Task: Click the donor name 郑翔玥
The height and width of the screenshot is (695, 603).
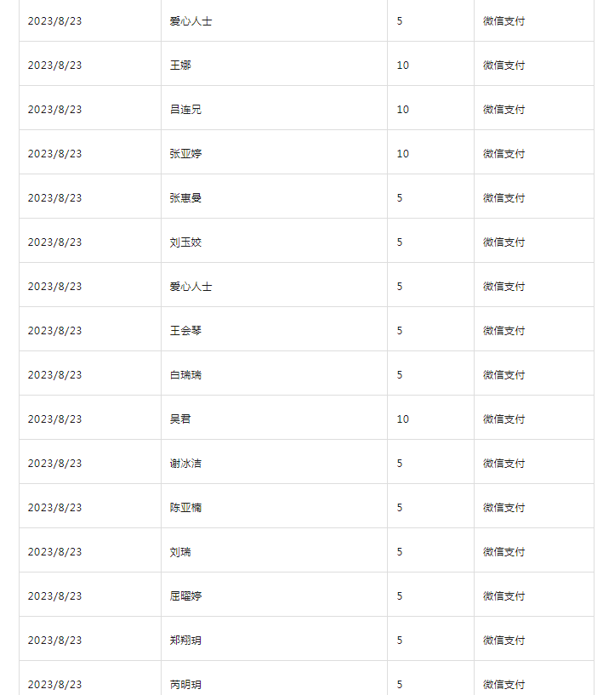Action: 185,641
